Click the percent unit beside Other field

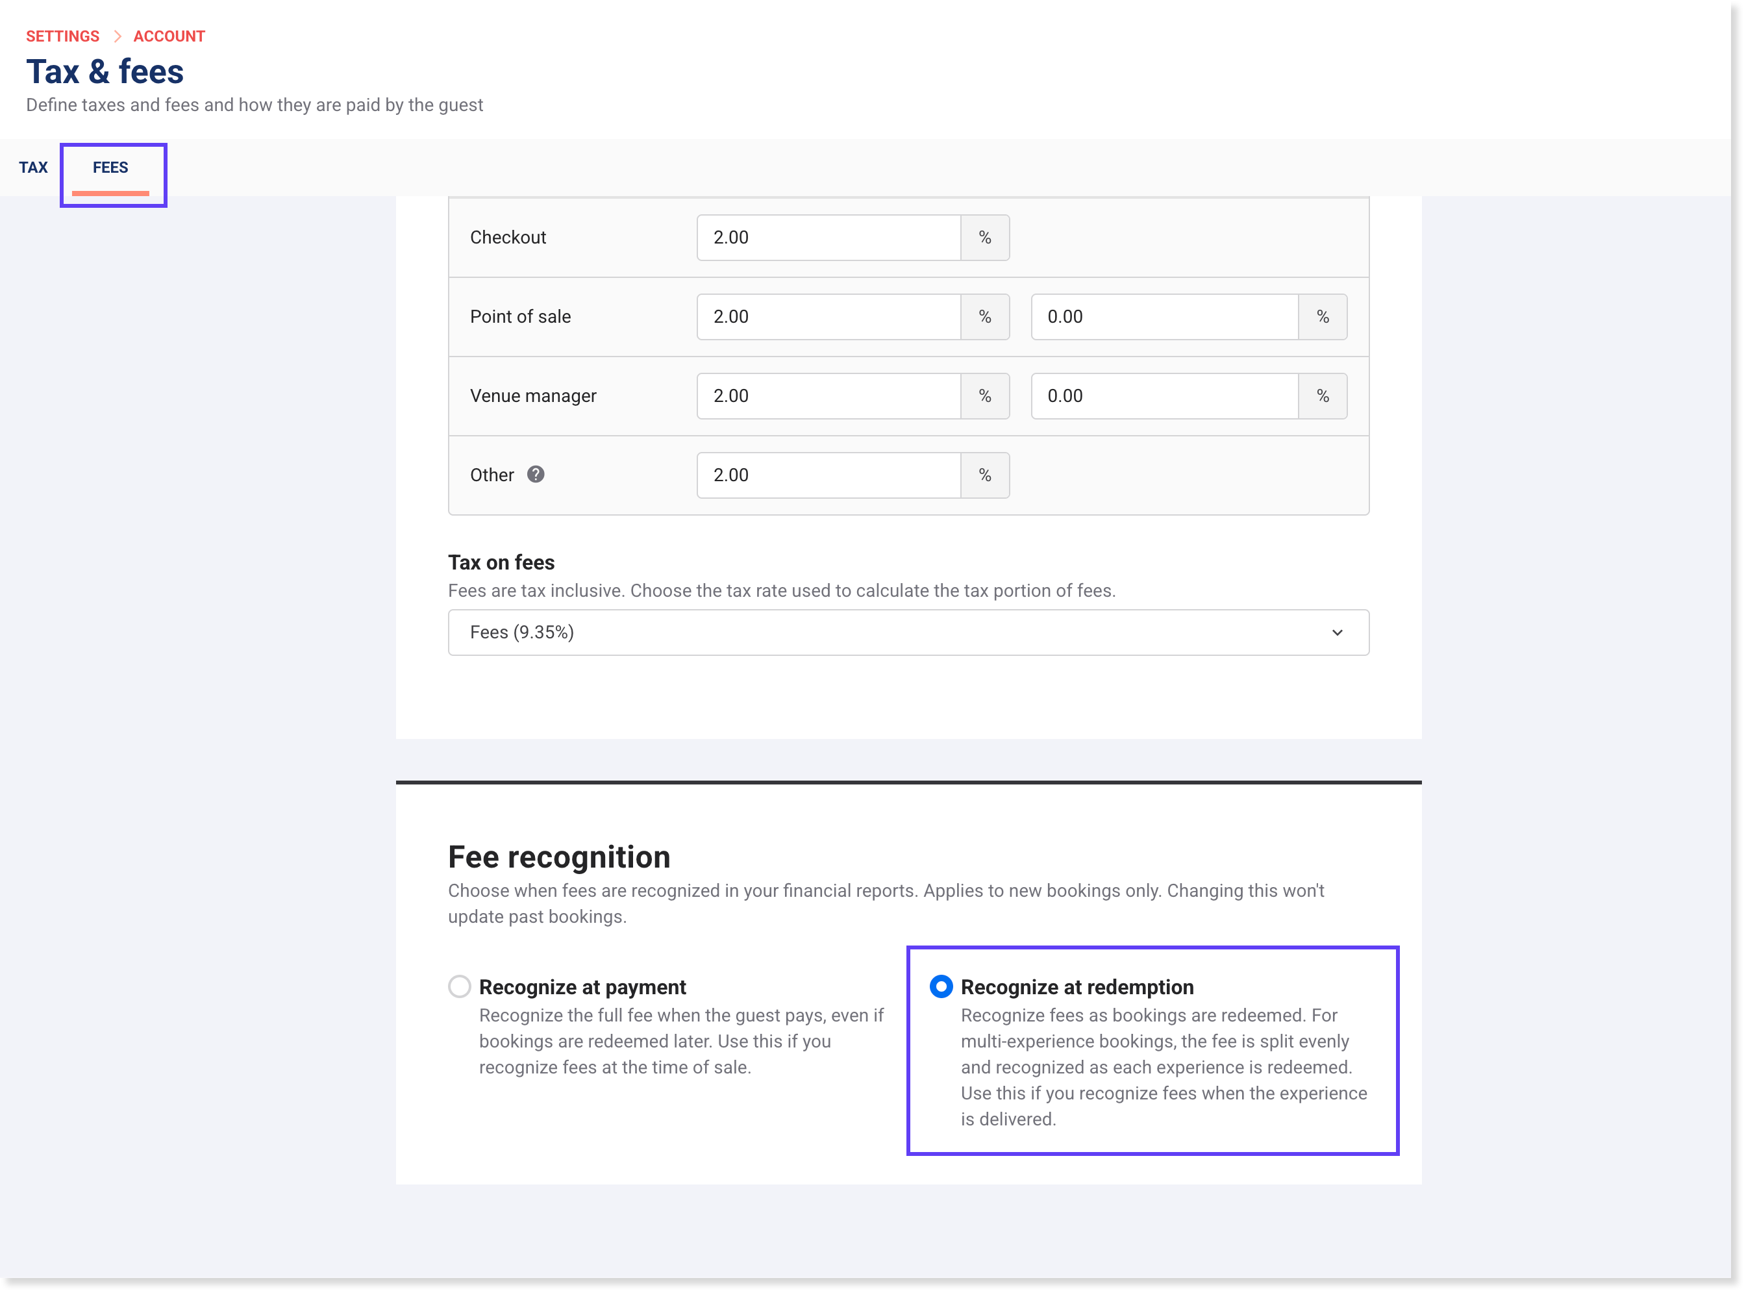tap(984, 475)
